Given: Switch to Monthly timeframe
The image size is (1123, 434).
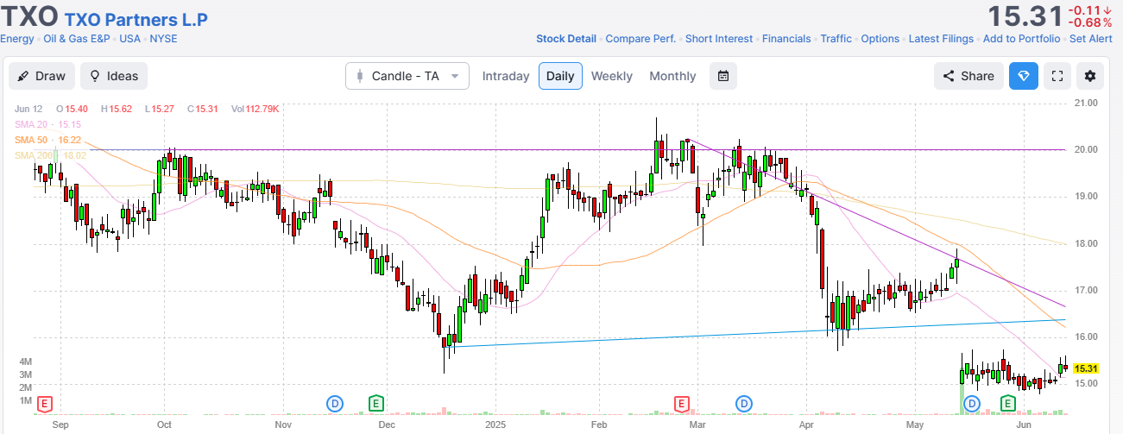Looking at the screenshot, I should [x=672, y=76].
